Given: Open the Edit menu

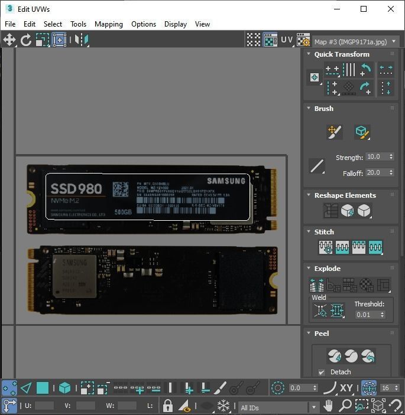Looking at the screenshot, I should click(x=30, y=24).
